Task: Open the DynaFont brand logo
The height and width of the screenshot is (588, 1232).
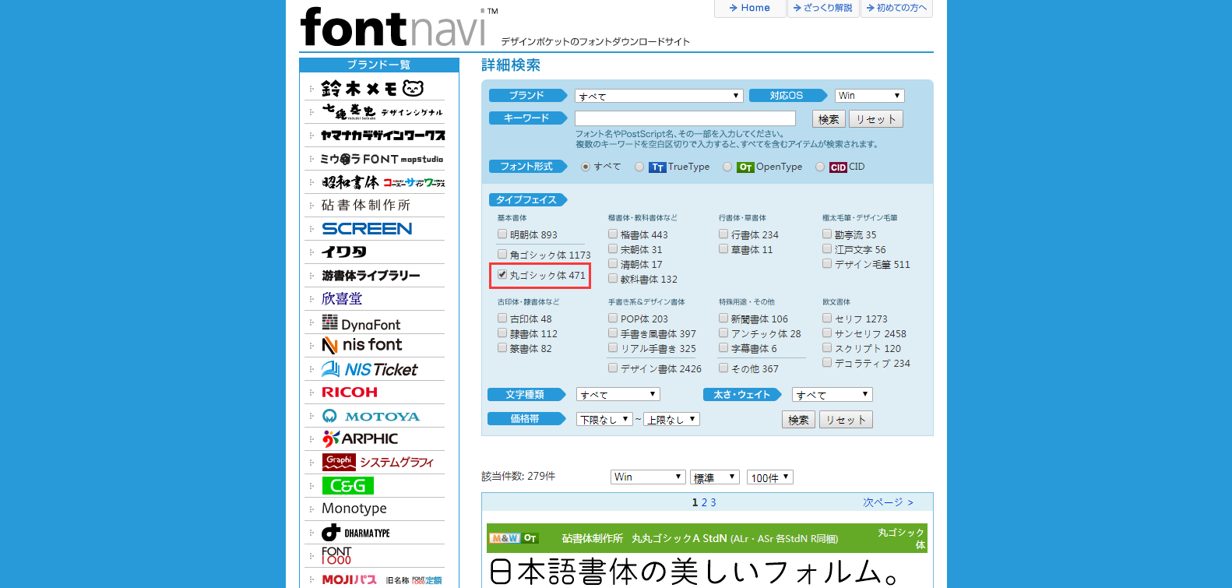Action: pyautogui.click(x=361, y=322)
